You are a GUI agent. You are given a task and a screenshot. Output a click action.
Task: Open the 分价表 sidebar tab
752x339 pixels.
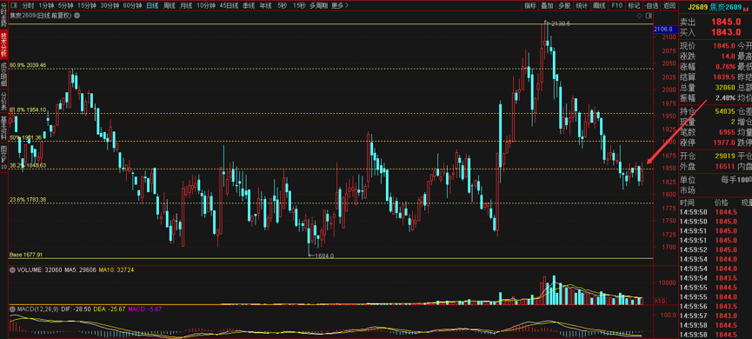(x=3, y=101)
